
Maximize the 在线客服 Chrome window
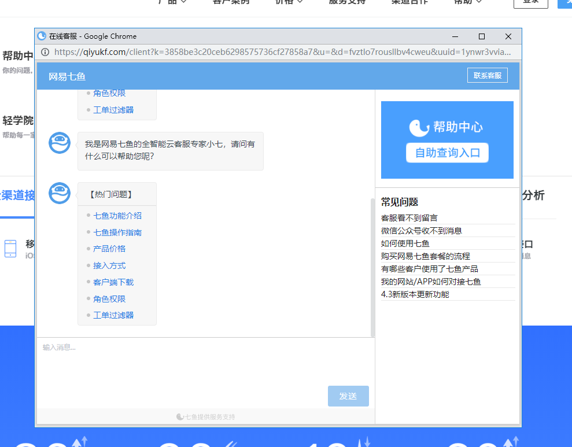(482, 36)
